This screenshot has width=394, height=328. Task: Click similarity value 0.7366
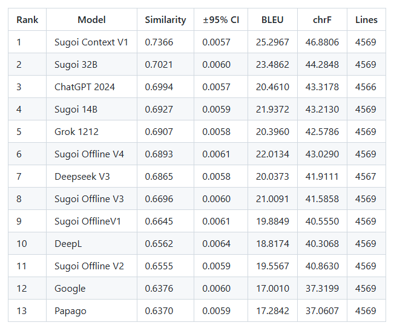coord(159,42)
